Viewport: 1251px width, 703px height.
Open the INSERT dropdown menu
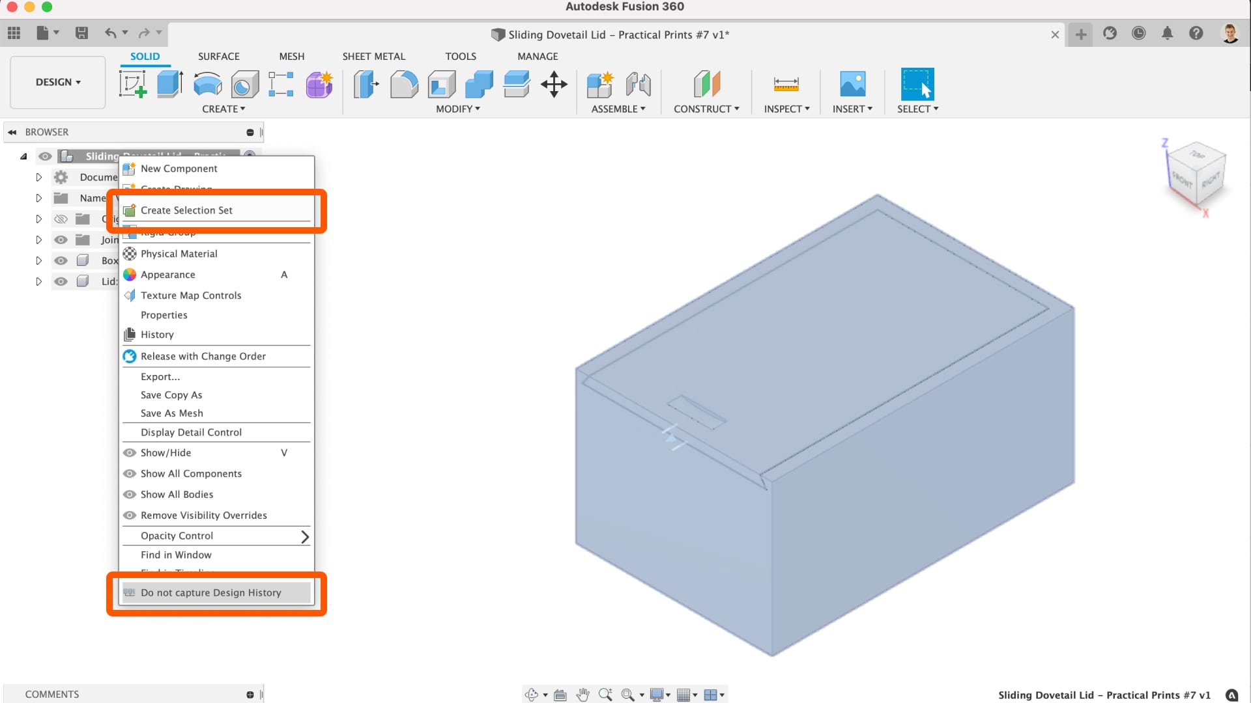(852, 109)
